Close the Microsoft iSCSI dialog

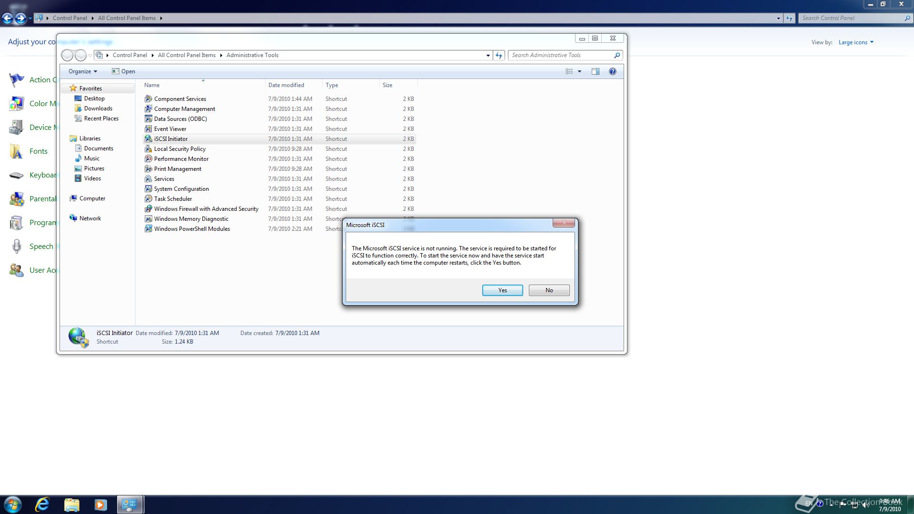564,223
